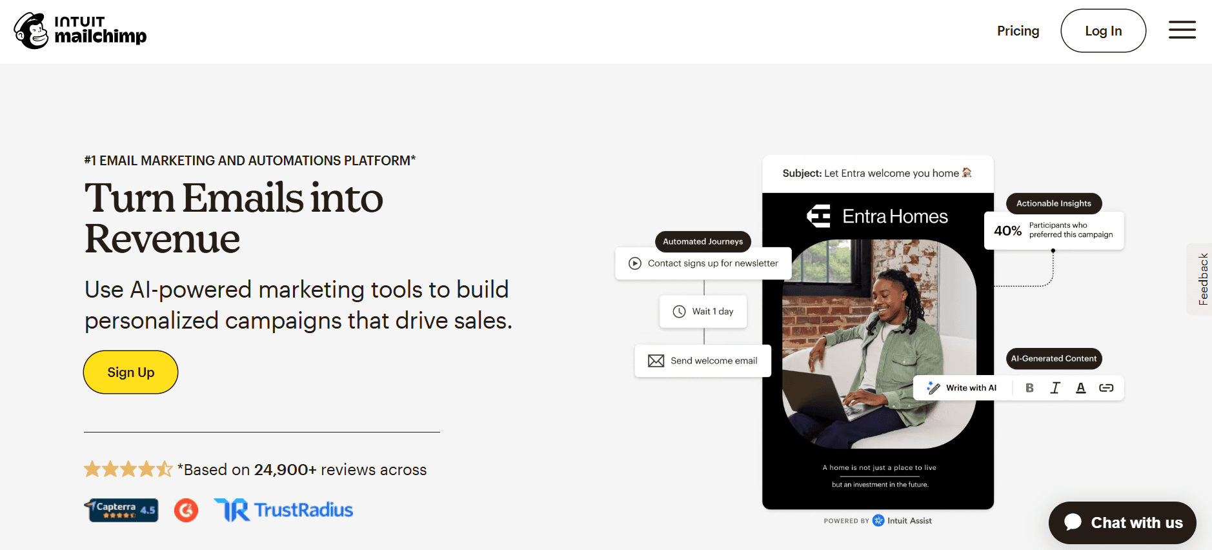
Task: Open the Feedback side tab
Action: (x=1202, y=279)
